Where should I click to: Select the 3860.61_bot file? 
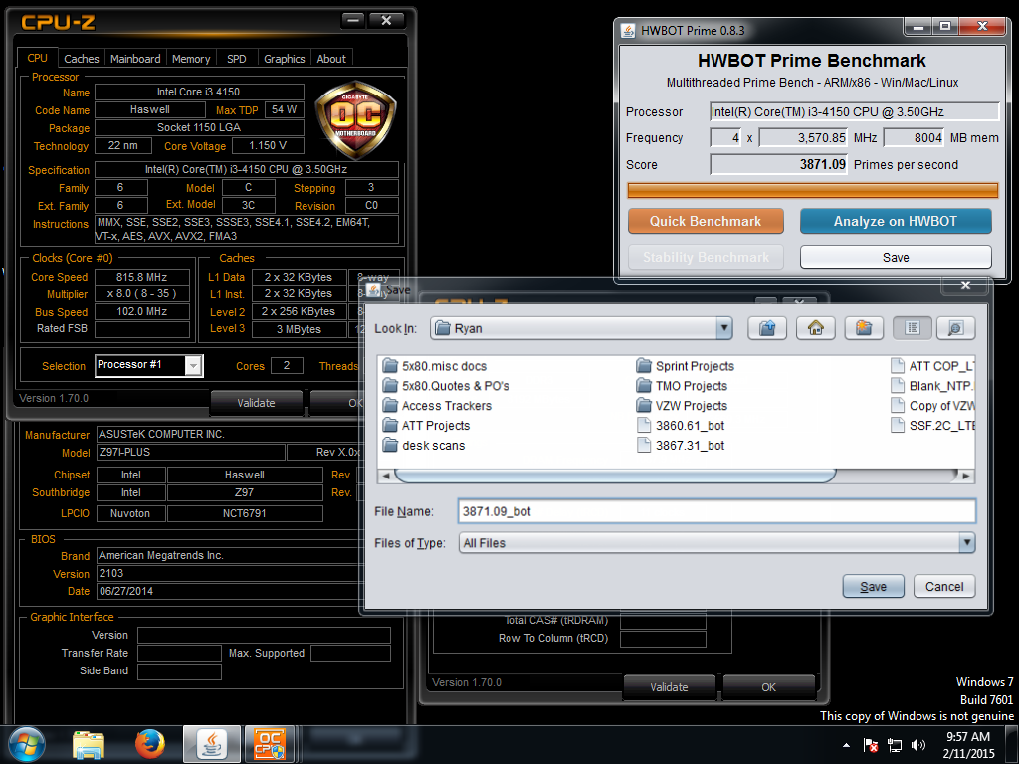681,426
